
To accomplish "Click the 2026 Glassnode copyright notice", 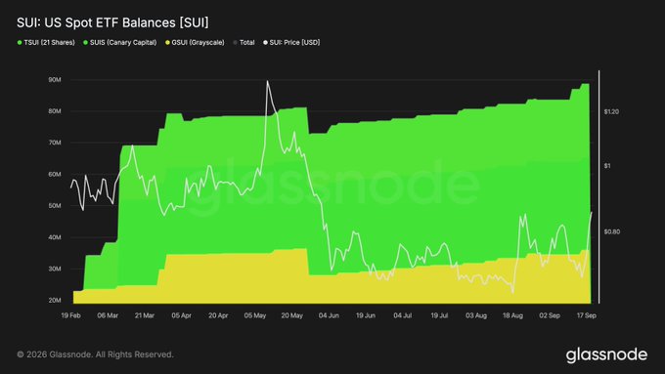I will coord(96,354).
